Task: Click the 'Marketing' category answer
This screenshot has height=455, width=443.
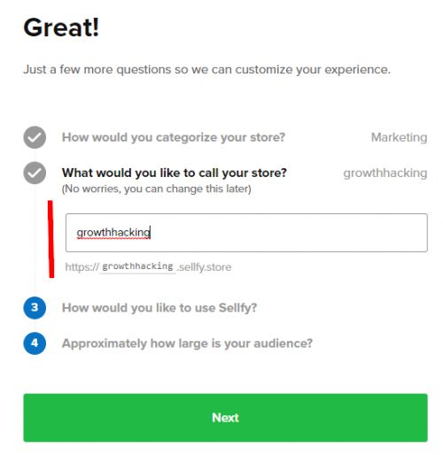Action: [x=399, y=137]
